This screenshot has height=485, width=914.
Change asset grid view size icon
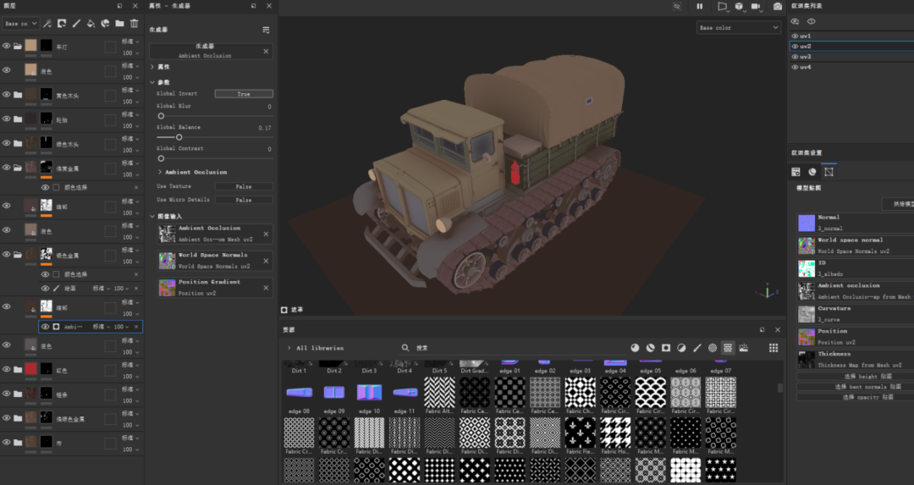(774, 348)
